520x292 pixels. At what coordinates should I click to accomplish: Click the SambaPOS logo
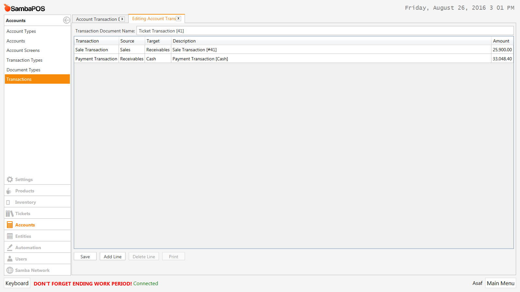coord(24,8)
